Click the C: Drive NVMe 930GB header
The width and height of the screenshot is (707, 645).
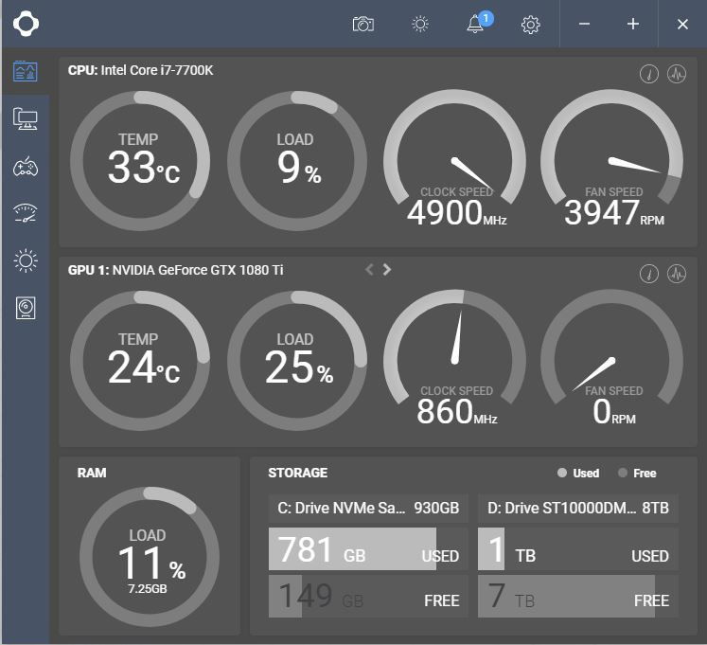coord(368,509)
